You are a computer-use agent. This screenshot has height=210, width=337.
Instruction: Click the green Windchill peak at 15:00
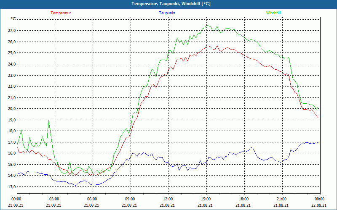(x=207, y=25)
